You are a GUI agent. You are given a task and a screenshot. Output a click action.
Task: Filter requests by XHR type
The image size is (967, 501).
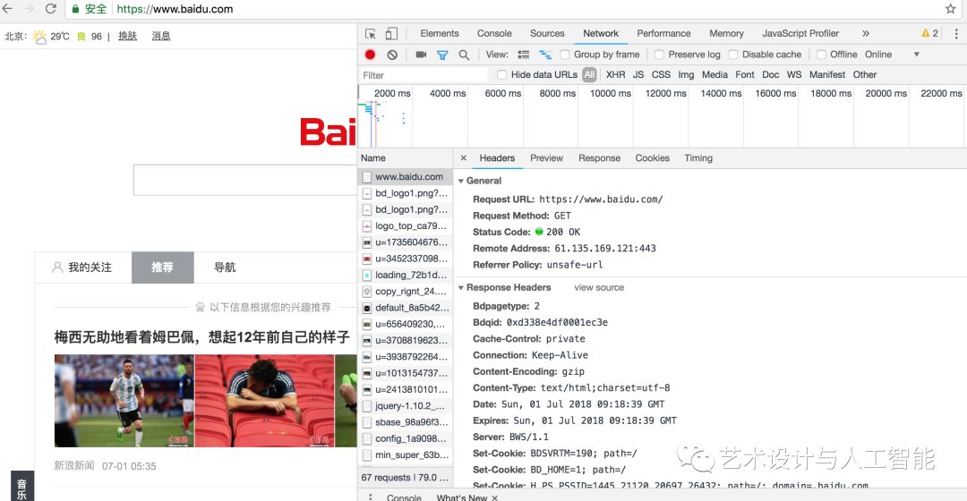(x=615, y=74)
